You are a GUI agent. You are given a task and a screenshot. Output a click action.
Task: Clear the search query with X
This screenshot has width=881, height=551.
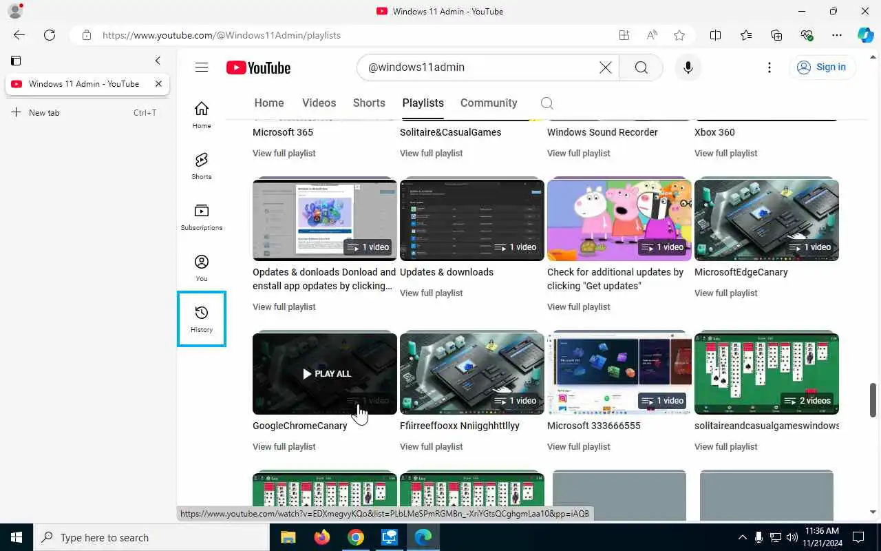pyautogui.click(x=606, y=67)
